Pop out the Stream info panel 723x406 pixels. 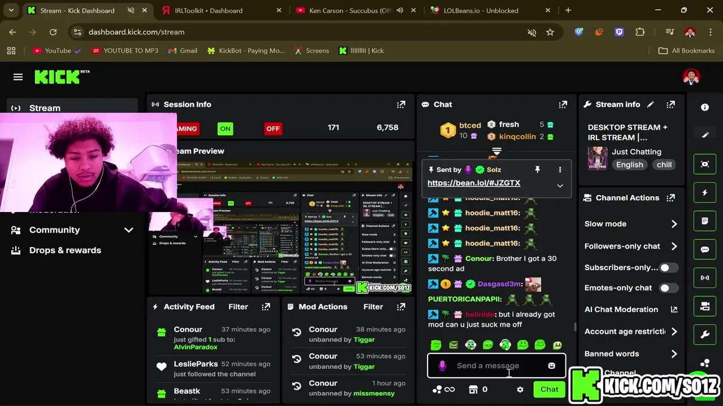coord(670,104)
